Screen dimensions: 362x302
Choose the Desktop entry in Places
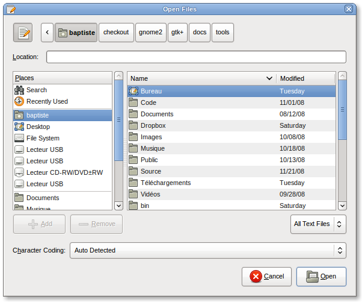(38, 127)
